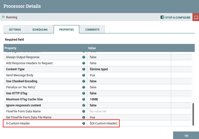Viewport: 199px width, 139px height.
Task: Click the red note icon at top right
Action: click(x=196, y=18)
